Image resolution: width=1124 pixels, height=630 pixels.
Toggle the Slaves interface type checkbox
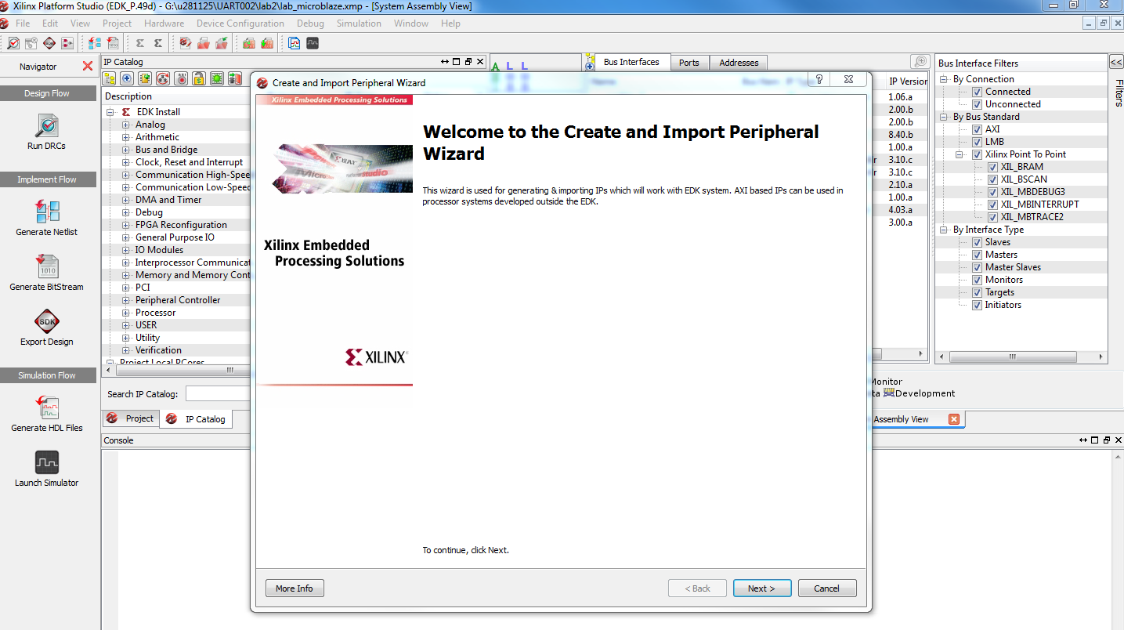(x=977, y=242)
